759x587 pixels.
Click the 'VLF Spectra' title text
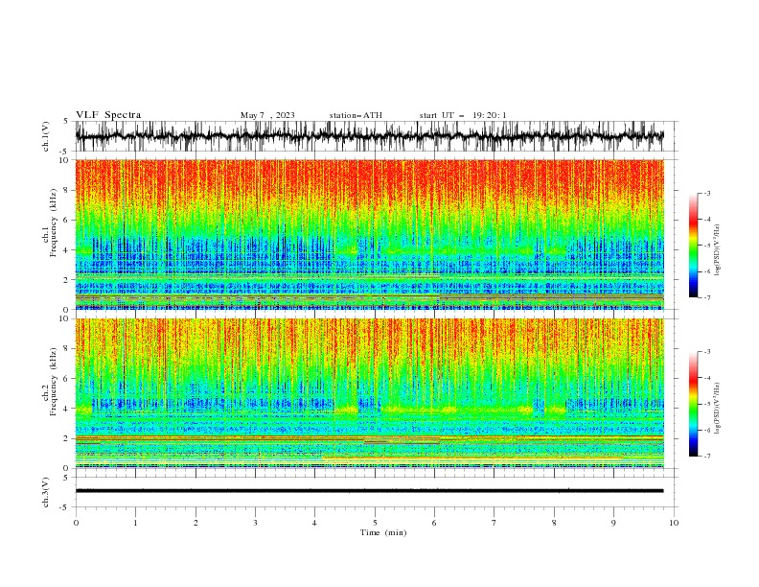pyautogui.click(x=108, y=115)
